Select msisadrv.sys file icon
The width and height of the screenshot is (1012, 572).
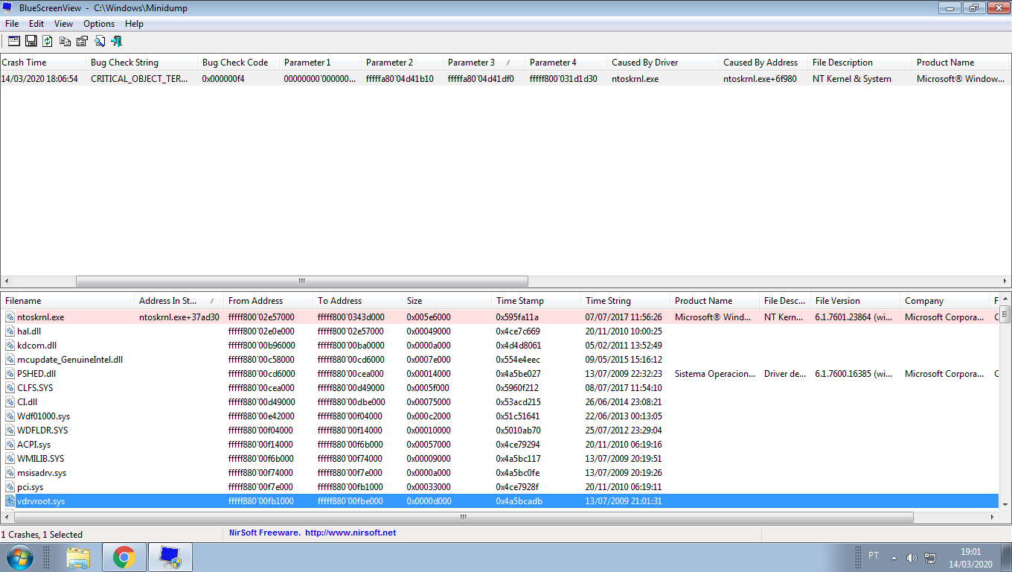coord(10,473)
